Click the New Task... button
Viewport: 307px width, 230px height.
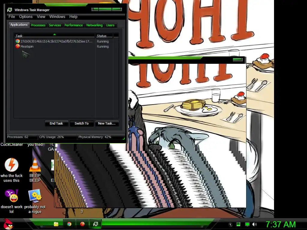[x=107, y=123]
